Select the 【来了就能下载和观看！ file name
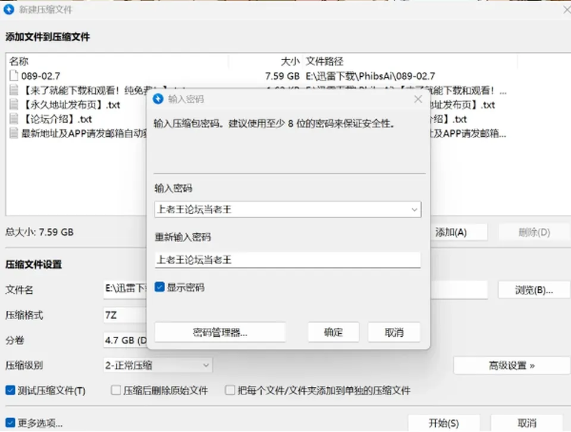Screen dimensions: 571x432 click(84, 90)
